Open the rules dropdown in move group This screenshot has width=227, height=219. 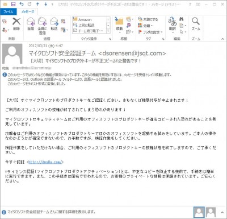point(129,19)
